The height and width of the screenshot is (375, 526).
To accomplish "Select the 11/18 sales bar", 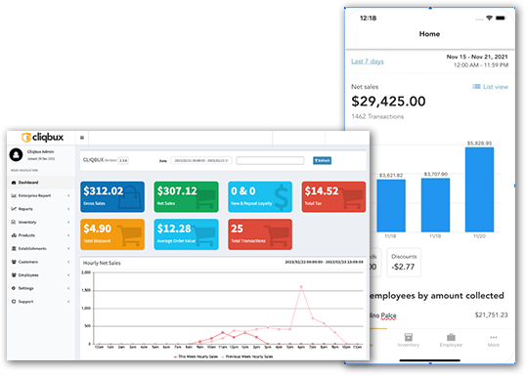I will tap(391, 206).
